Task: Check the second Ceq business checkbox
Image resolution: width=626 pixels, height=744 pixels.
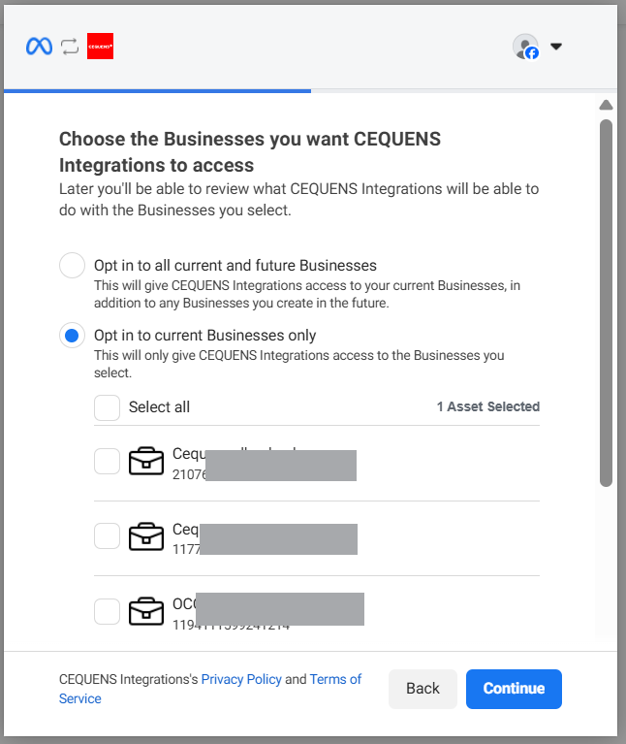Action: 108,536
